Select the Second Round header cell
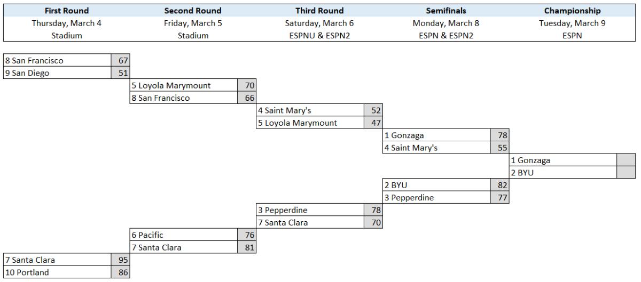Viewport: 641px width, 282px height. (x=193, y=11)
